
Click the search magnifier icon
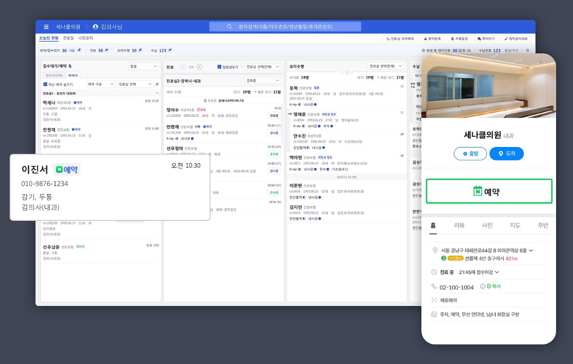pos(229,27)
